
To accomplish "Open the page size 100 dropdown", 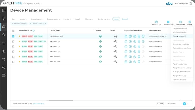I will click(160, 104).
